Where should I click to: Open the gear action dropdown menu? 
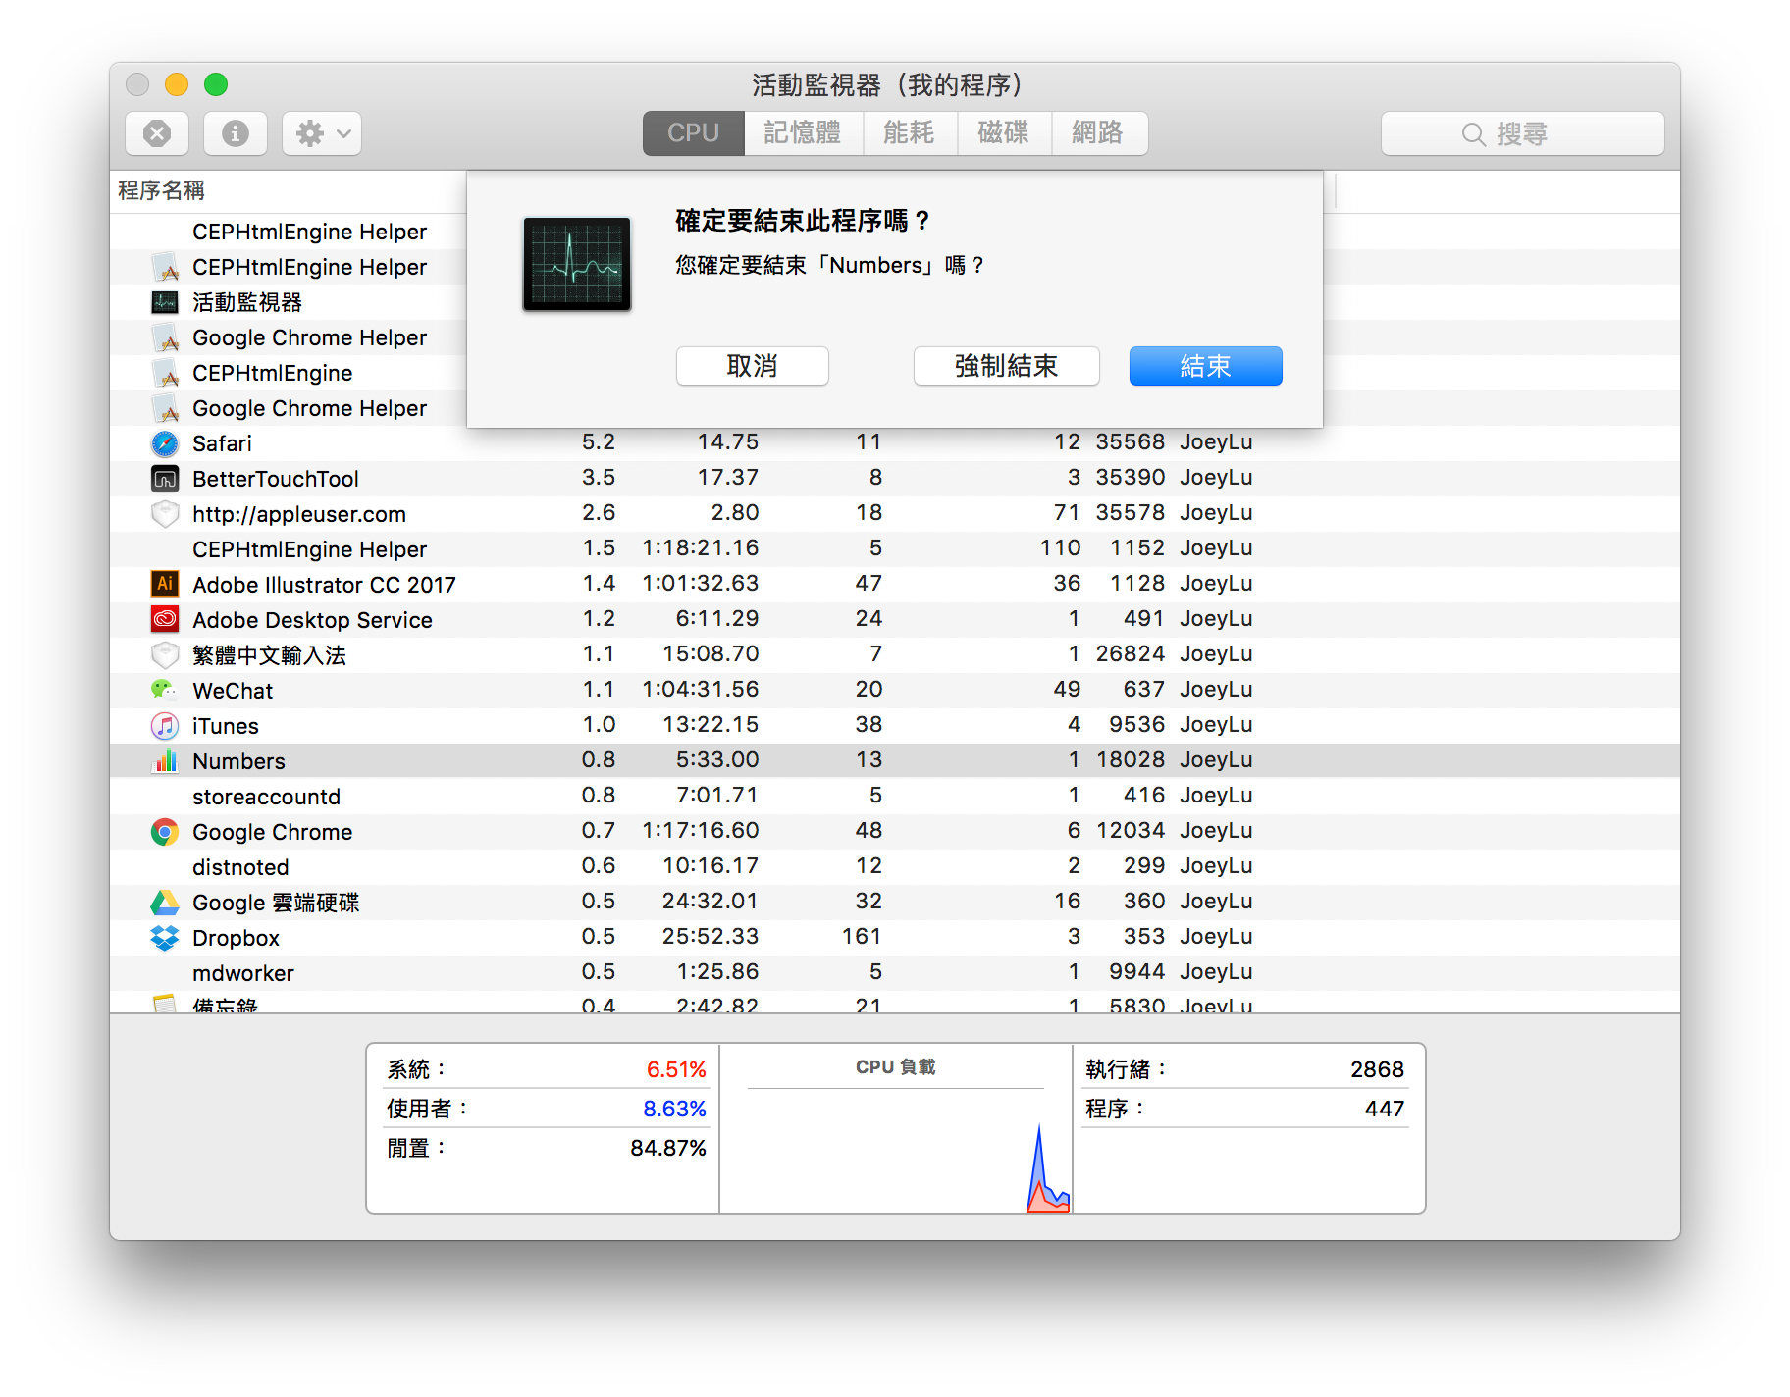point(322,133)
